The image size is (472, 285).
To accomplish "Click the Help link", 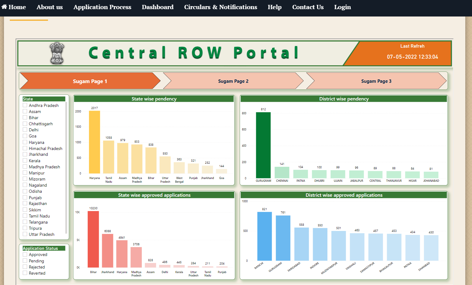I will 275,7.
